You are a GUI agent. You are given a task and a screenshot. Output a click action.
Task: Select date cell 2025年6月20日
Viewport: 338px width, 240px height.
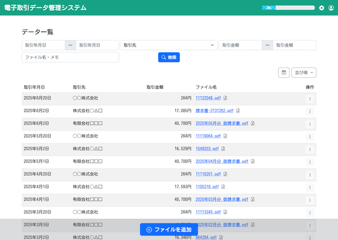point(37,98)
